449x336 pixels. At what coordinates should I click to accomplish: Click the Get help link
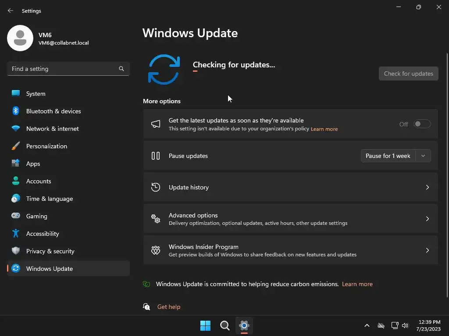pyautogui.click(x=169, y=307)
